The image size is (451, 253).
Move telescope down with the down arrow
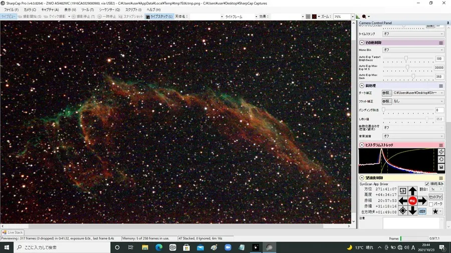click(412, 211)
